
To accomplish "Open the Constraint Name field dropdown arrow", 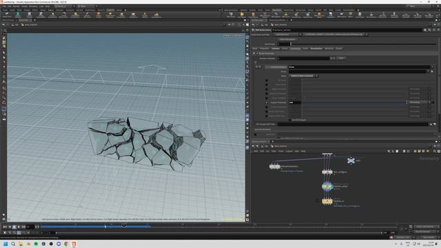I will pos(432,67).
